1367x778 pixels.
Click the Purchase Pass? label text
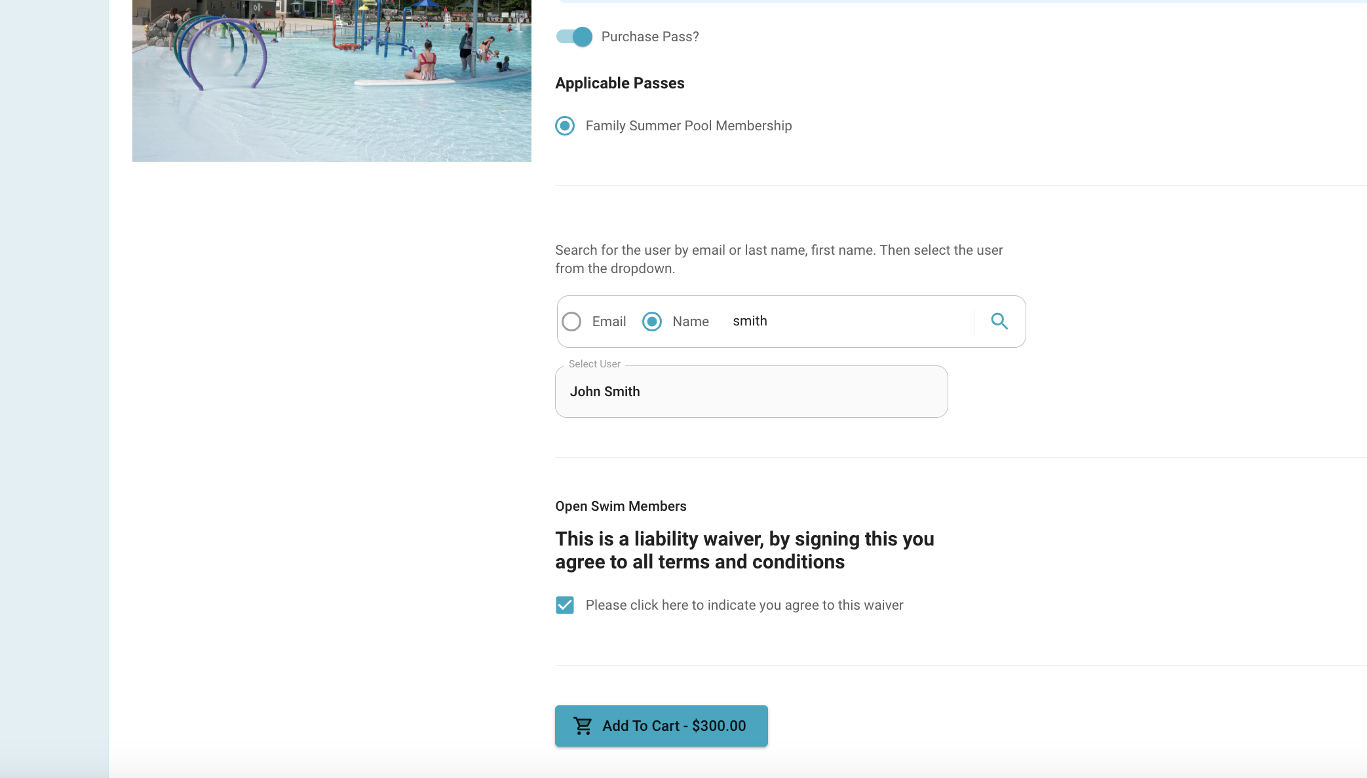[650, 37]
